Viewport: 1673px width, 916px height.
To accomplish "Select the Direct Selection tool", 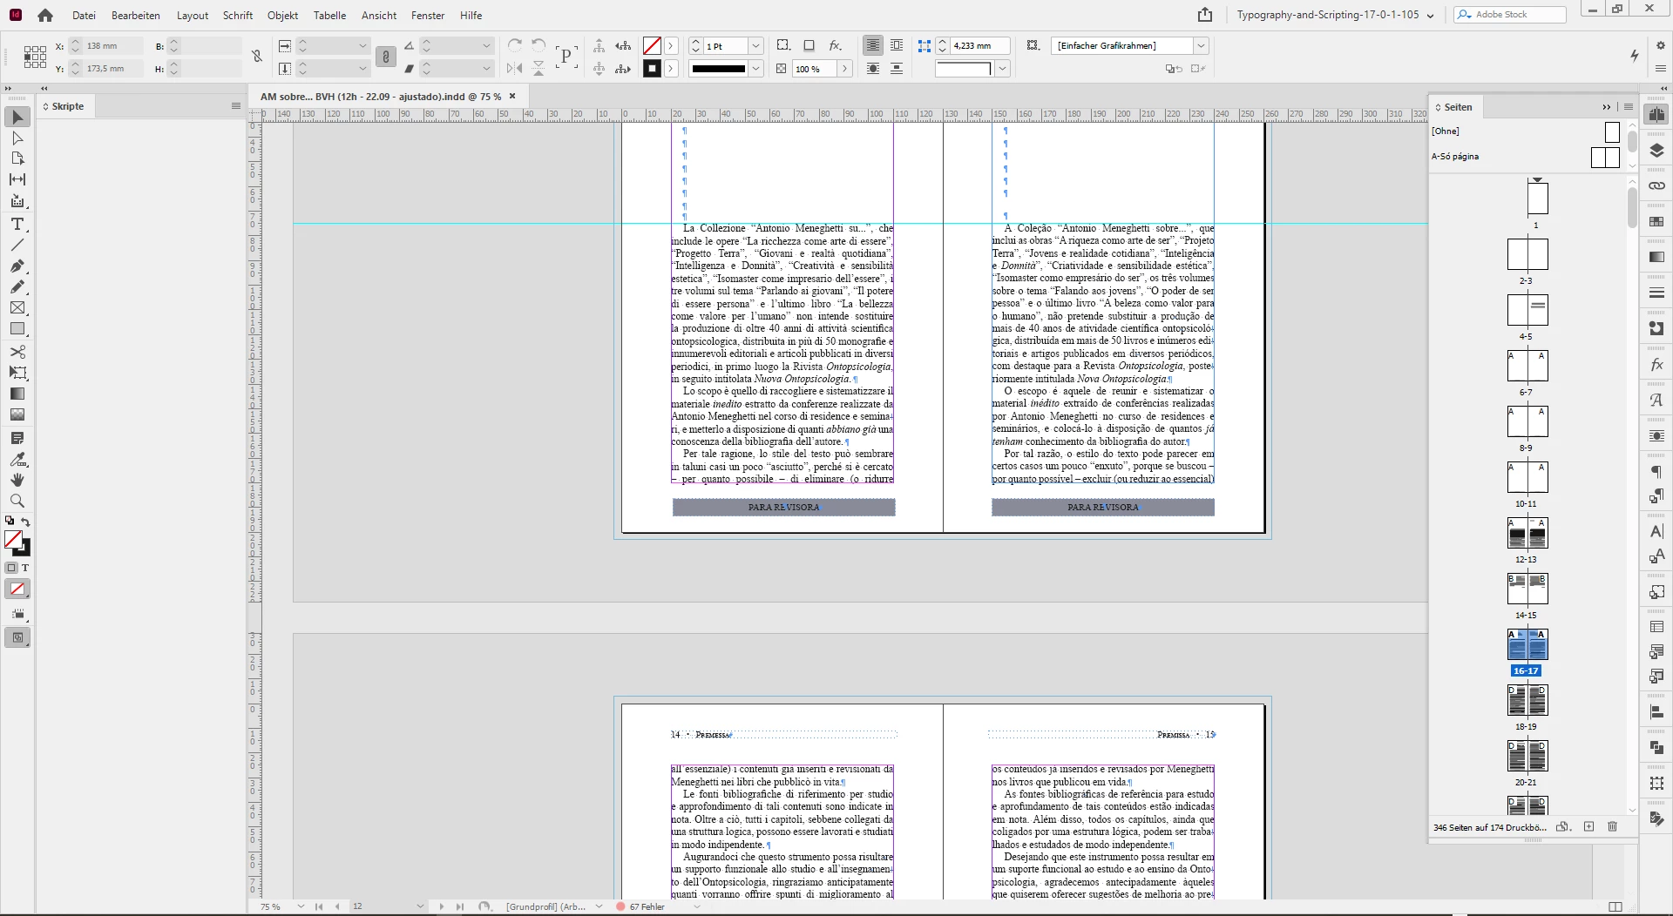I will [17, 138].
